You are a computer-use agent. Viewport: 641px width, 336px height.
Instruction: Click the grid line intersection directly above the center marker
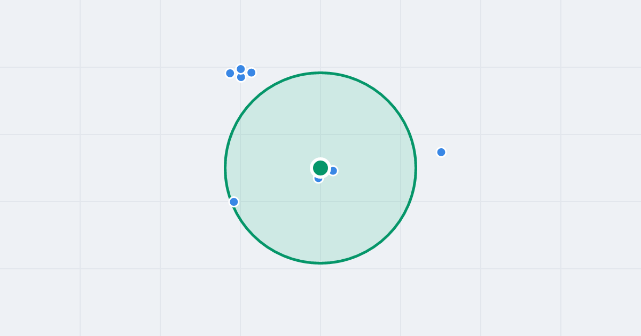point(320,134)
